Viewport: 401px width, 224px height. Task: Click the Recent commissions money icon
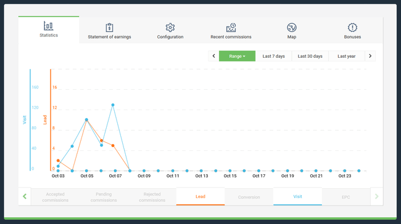pos(231,28)
